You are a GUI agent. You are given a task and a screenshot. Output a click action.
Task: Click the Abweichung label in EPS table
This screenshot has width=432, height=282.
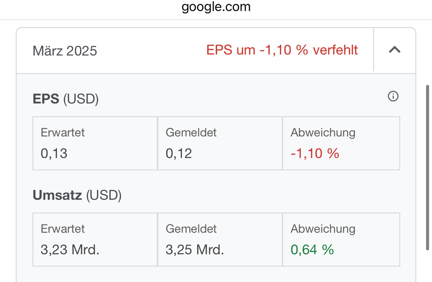pyautogui.click(x=323, y=133)
